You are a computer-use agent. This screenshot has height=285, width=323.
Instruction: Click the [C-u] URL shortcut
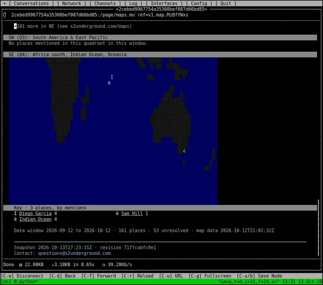(171, 276)
